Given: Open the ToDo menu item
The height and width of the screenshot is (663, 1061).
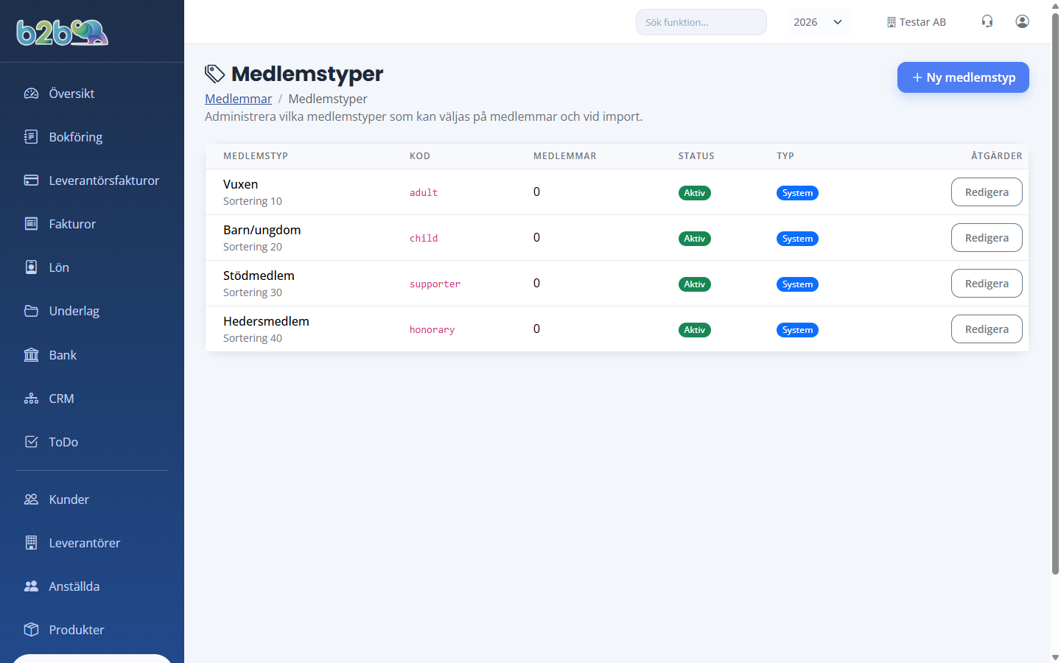Looking at the screenshot, I should tap(63, 442).
